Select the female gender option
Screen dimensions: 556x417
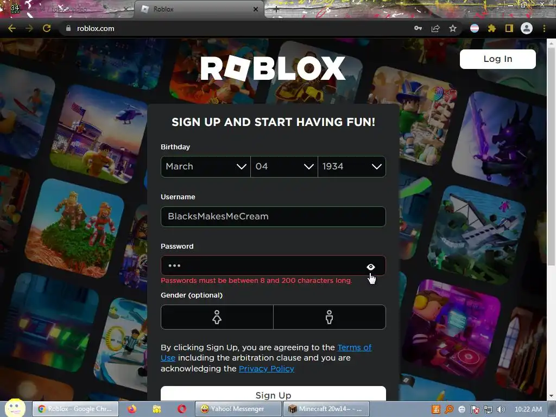coord(217,317)
